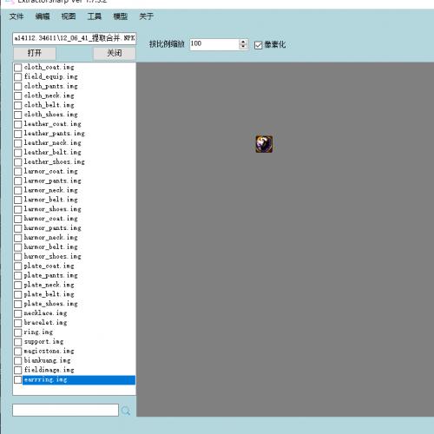Focus the search text field below list

tap(65, 410)
